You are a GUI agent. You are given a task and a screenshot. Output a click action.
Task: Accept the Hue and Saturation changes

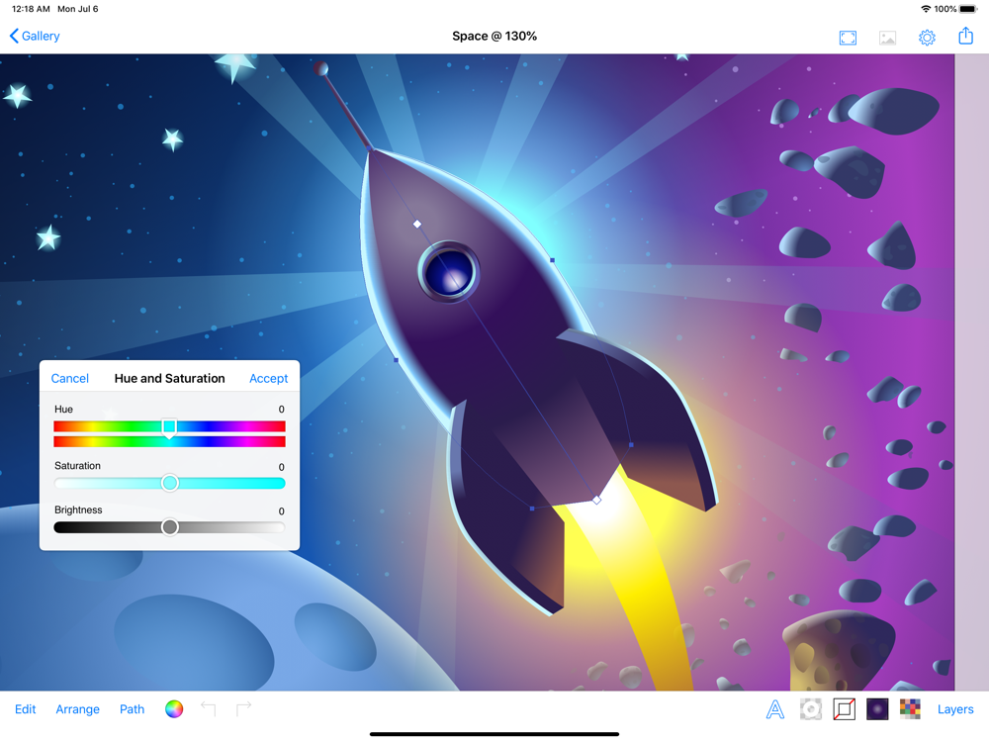click(269, 378)
